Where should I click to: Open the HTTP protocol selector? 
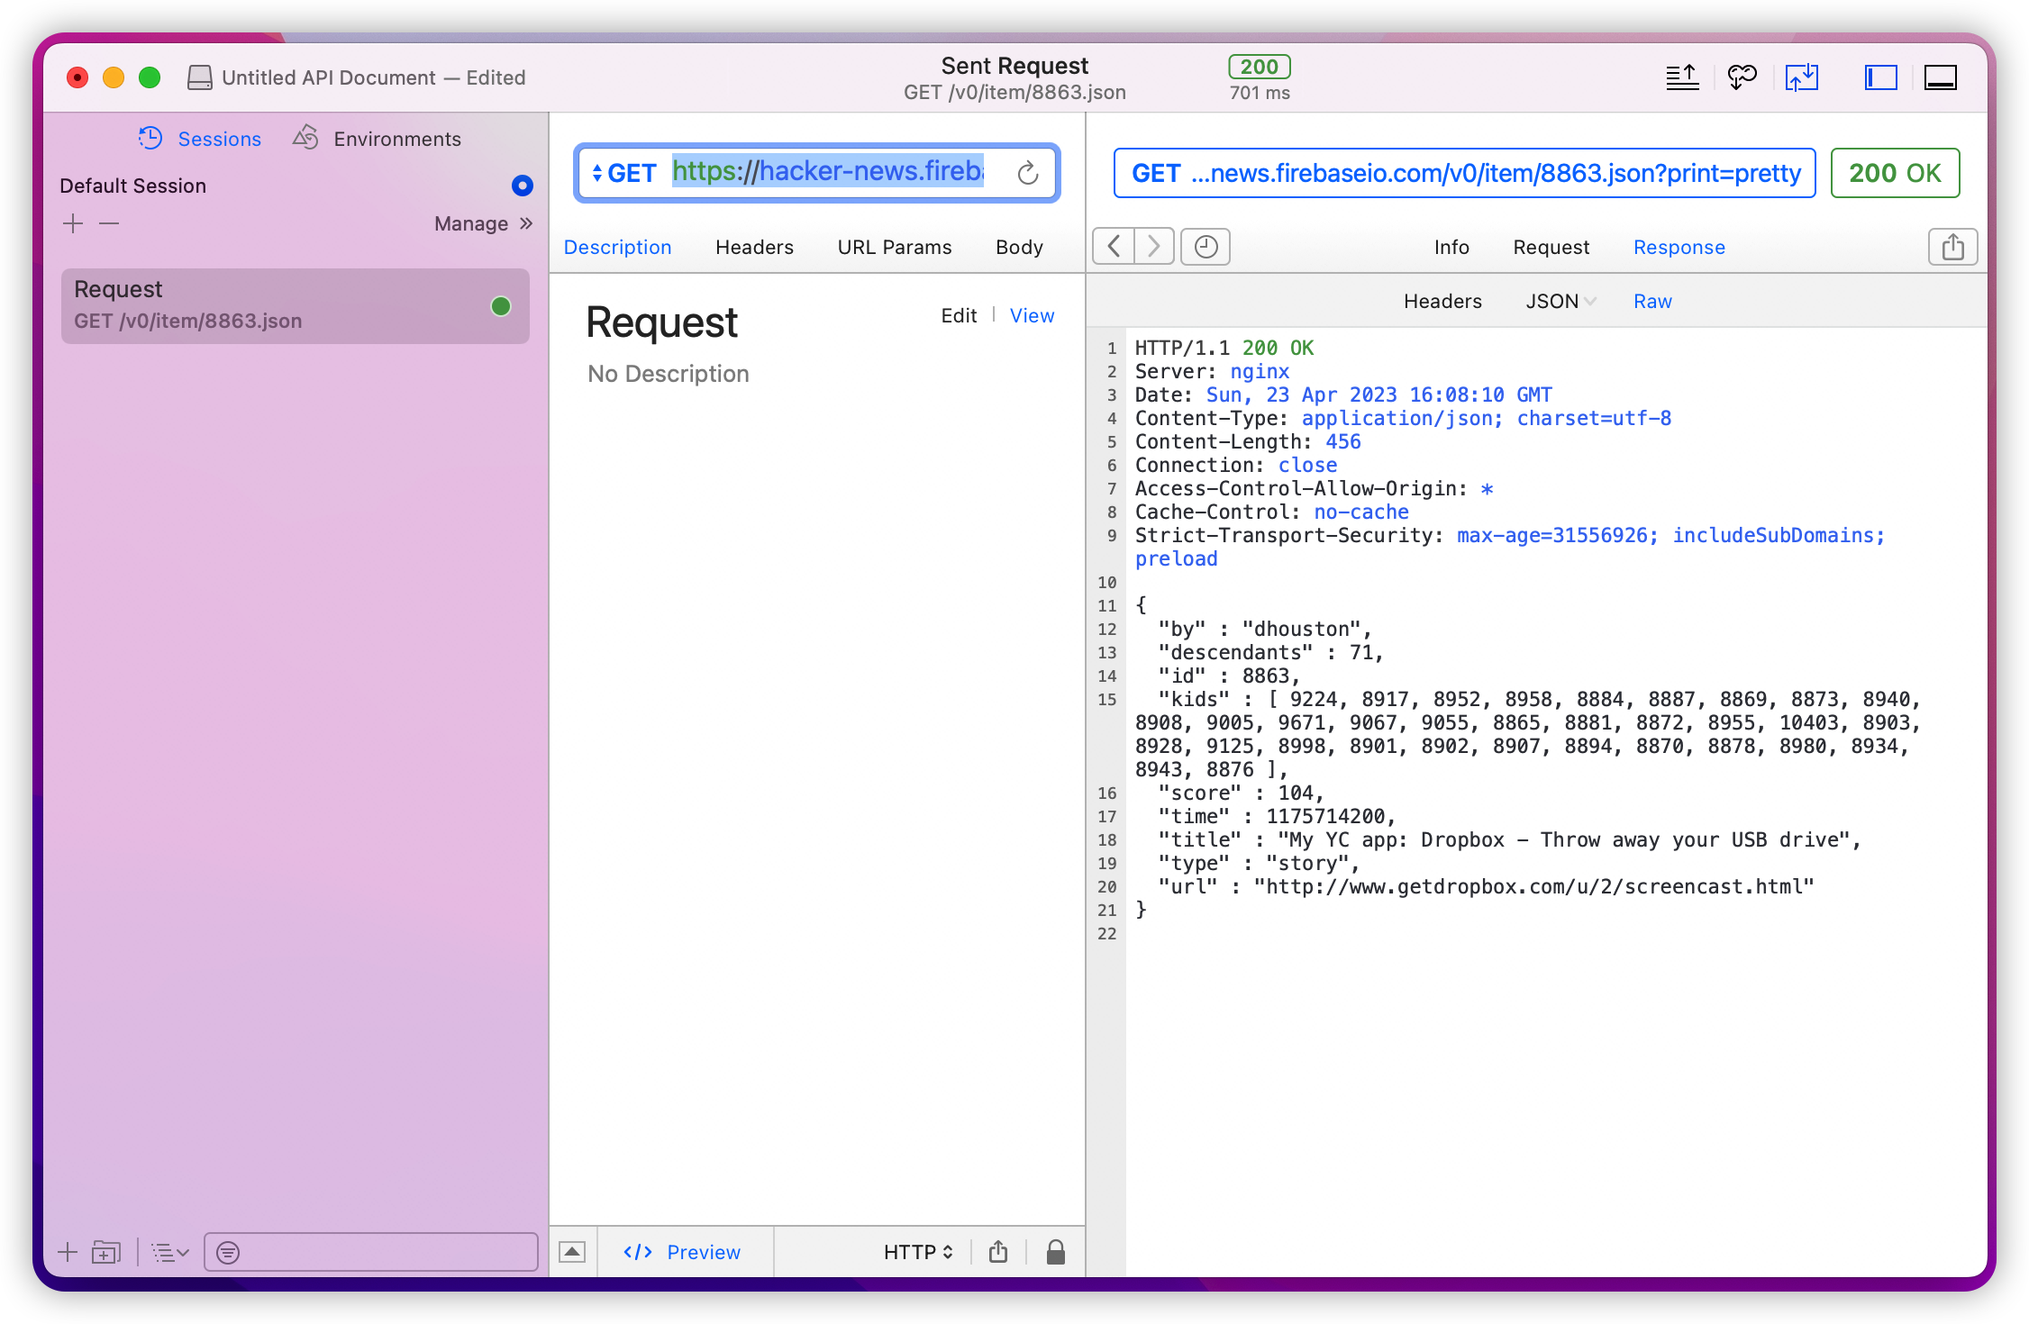pos(918,1252)
